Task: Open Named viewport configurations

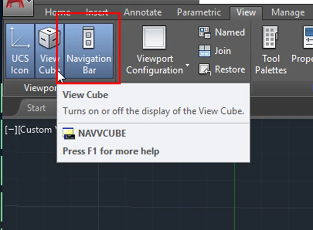Action: (221, 32)
